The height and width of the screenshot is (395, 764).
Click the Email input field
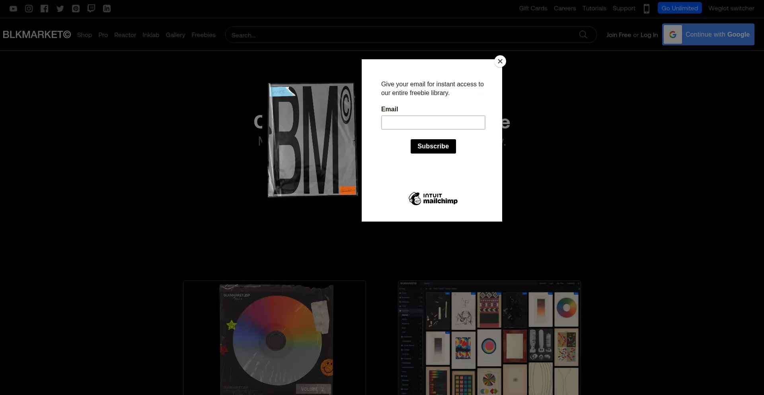coord(433,123)
